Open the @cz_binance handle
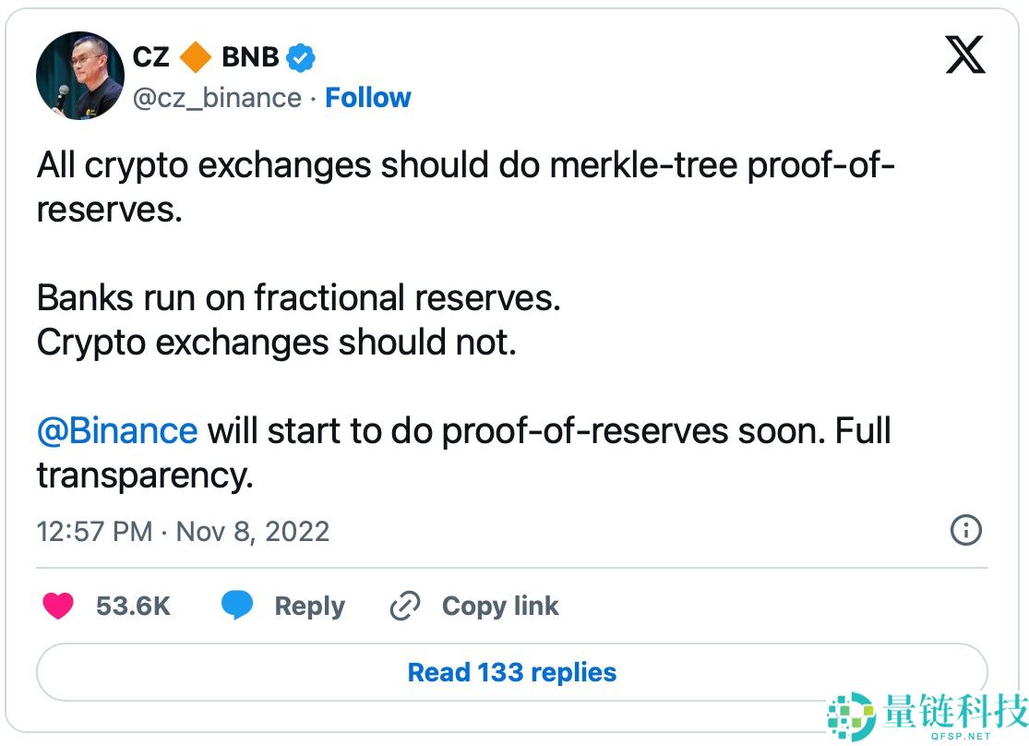The height and width of the screenshot is (746, 1029). click(x=217, y=98)
